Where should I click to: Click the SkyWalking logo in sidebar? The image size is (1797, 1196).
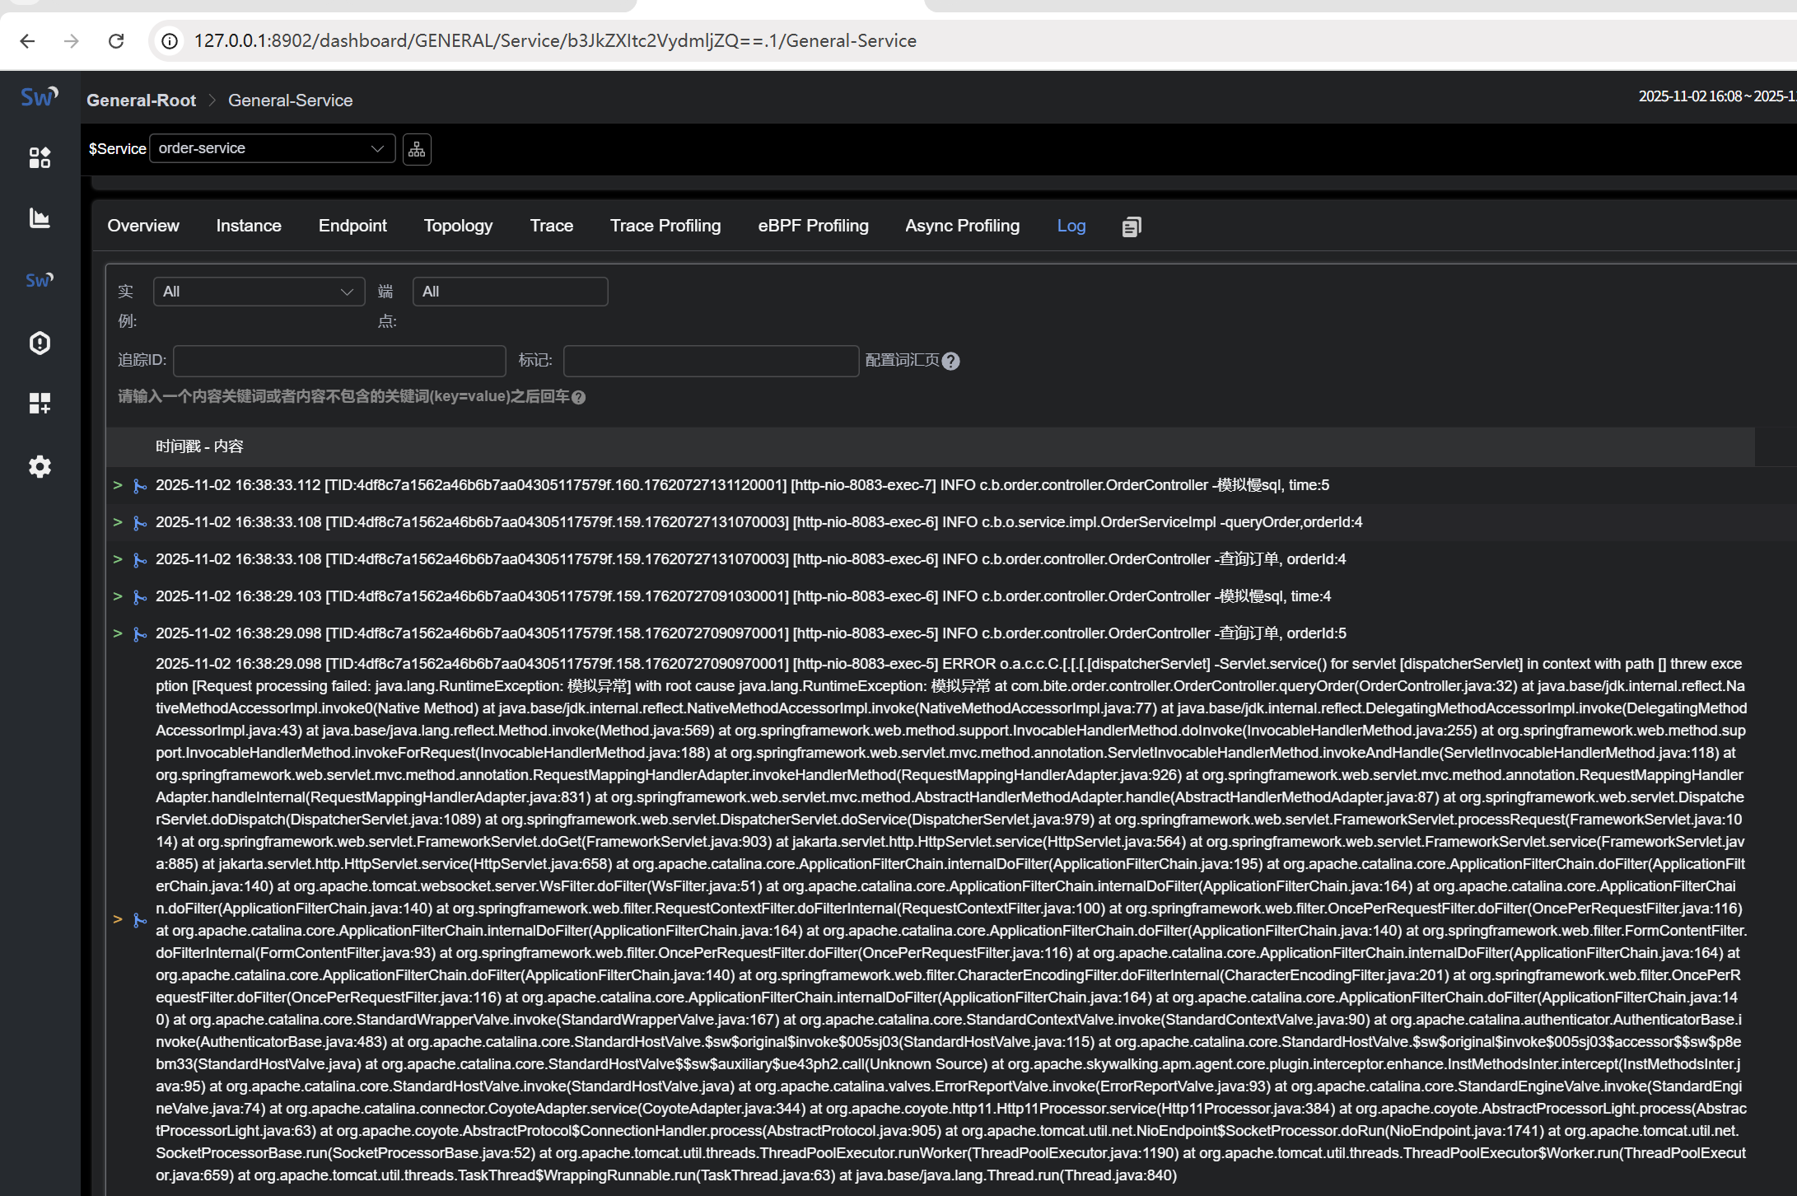[39, 97]
